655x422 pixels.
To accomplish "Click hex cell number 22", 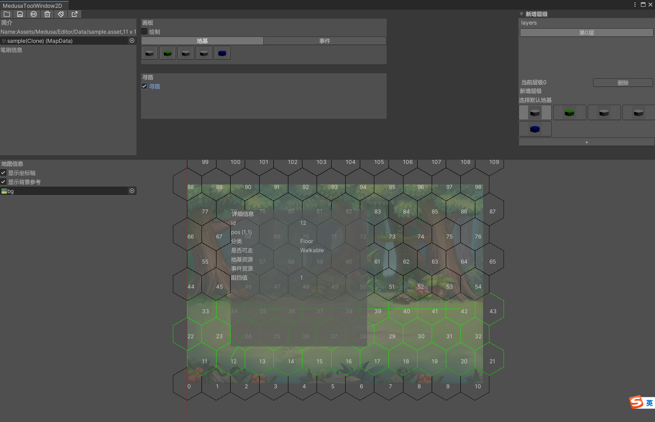I will [191, 336].
